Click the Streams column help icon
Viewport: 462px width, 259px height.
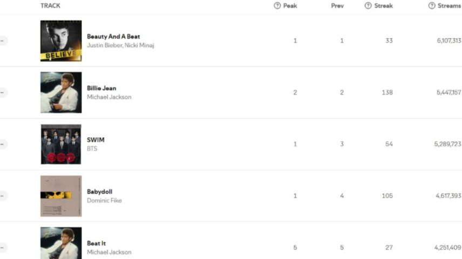click(x=432, y=5)
